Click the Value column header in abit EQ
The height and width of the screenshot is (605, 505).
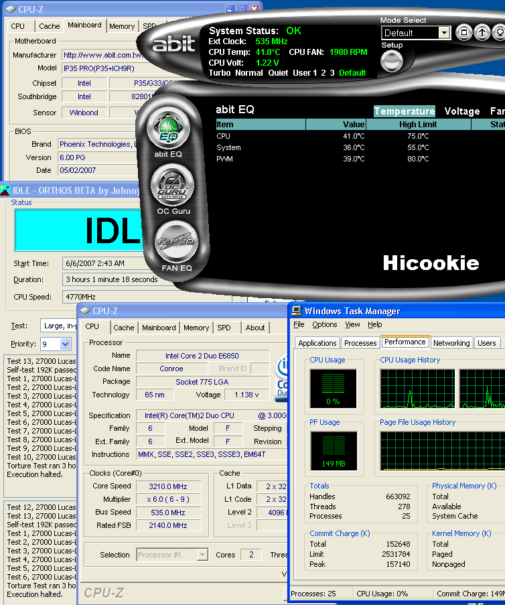[x=336, y=124]
